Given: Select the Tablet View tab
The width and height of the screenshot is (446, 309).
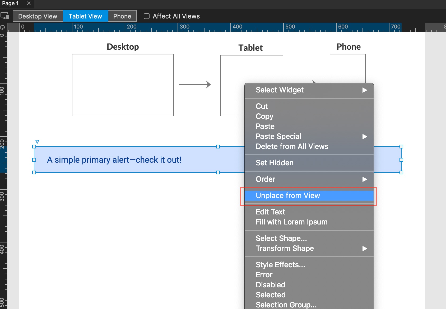Looking at the screenshot, I should point(85,16).
